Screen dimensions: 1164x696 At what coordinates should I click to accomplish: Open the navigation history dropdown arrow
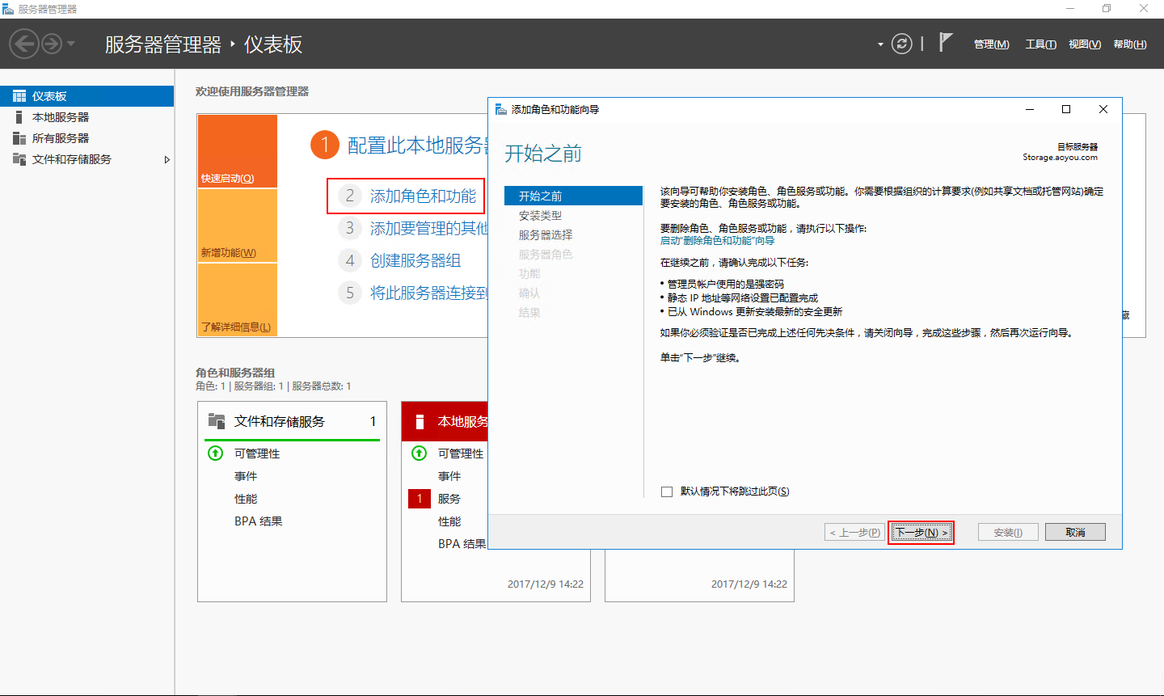[x=71, y=44]
